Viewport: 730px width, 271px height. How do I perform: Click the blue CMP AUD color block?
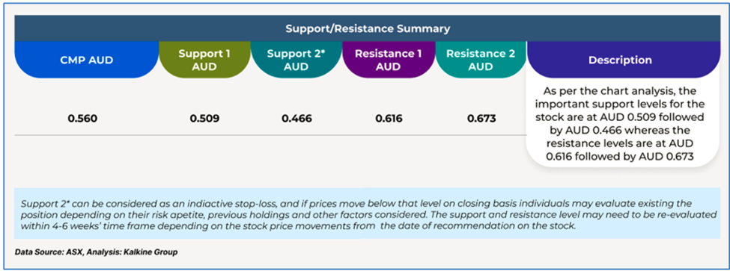[x=87, y=60]
